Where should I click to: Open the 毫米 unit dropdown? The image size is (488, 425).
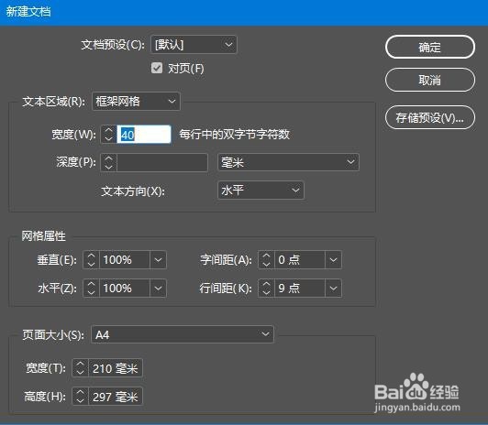289,162
